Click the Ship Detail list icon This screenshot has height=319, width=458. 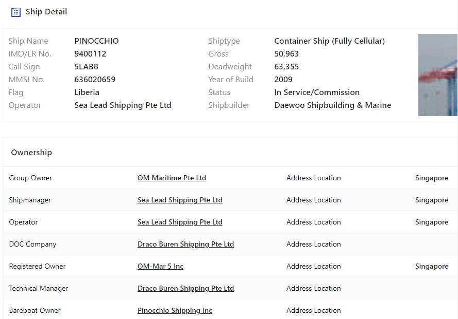coord(16,12)
